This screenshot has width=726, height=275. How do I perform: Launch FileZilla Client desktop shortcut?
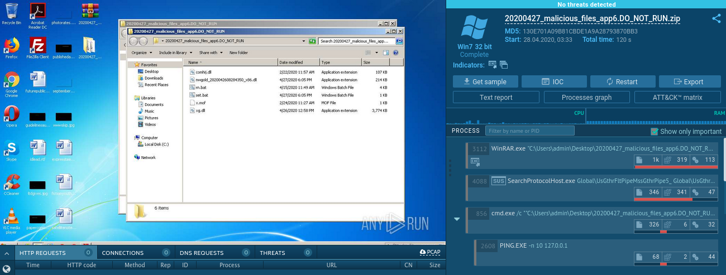pos(37,48)
